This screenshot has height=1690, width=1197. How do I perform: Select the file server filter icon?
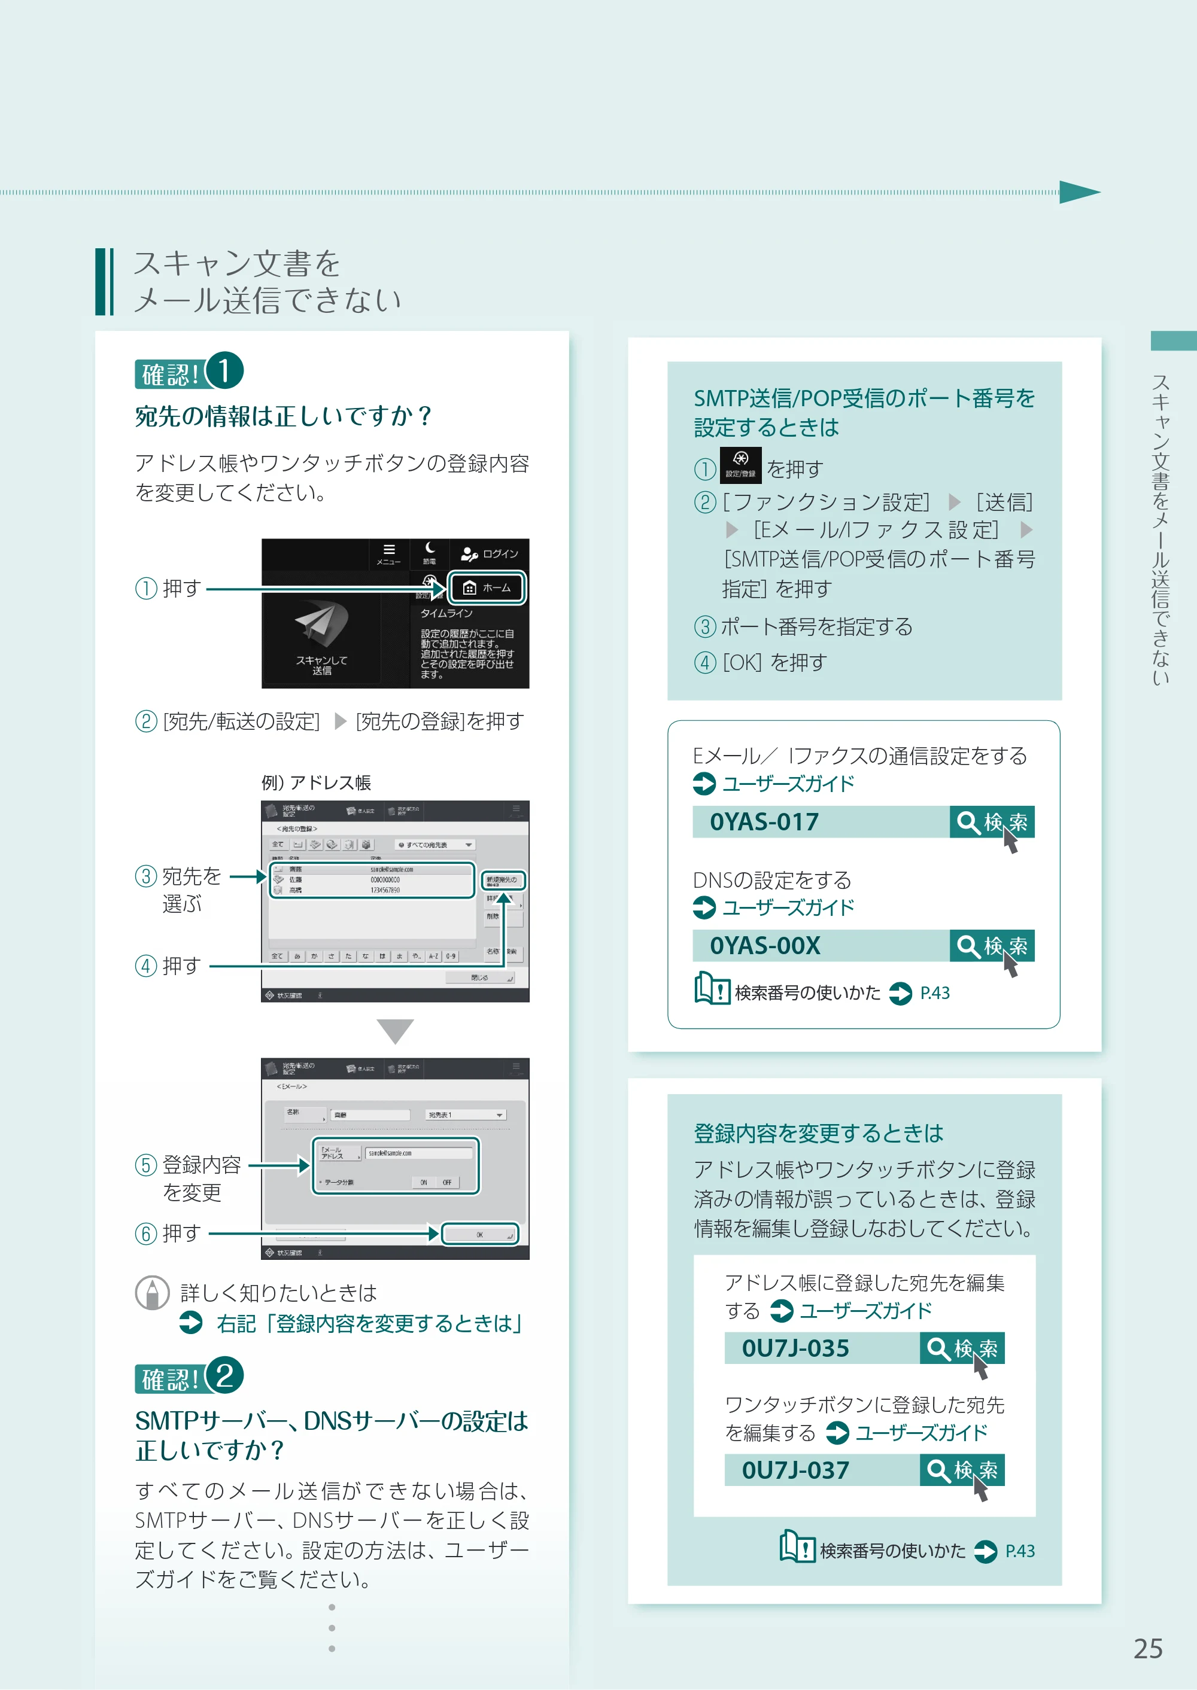(x=350, y=844)
